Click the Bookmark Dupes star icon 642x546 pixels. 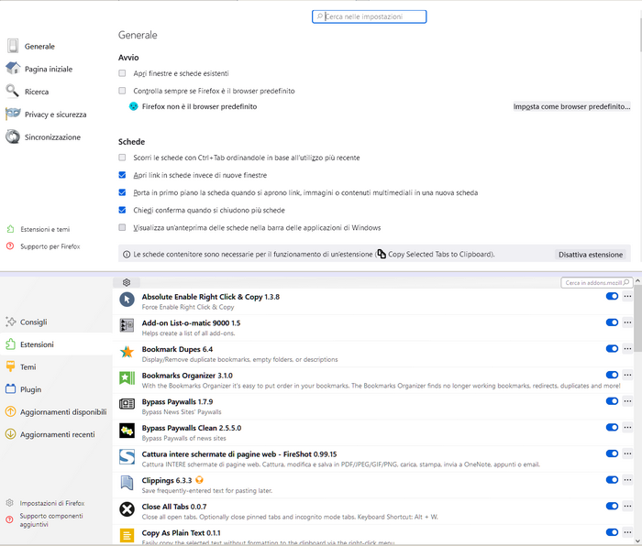(127, 352)
